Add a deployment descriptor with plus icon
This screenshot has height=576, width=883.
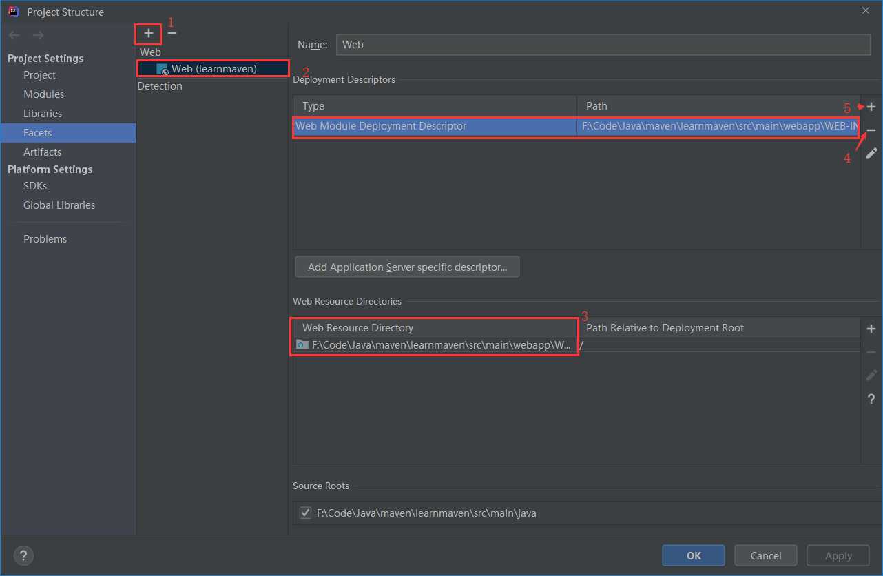871,107
